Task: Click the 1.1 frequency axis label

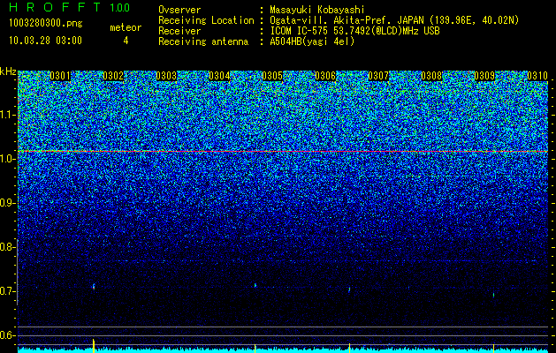Action: (x=7, y=115)
